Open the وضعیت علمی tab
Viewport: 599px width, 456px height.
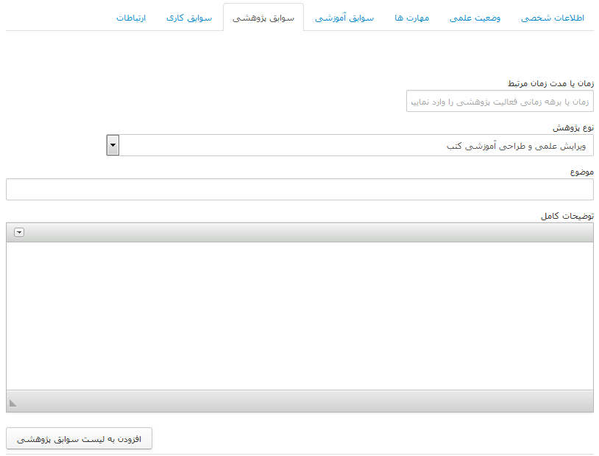(475, 18)
